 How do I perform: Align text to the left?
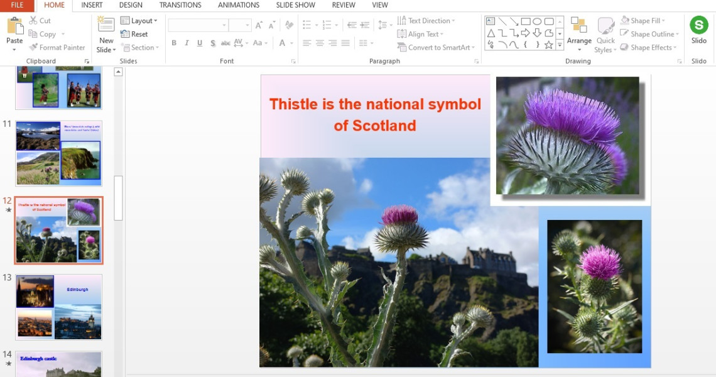coord(307,43)
